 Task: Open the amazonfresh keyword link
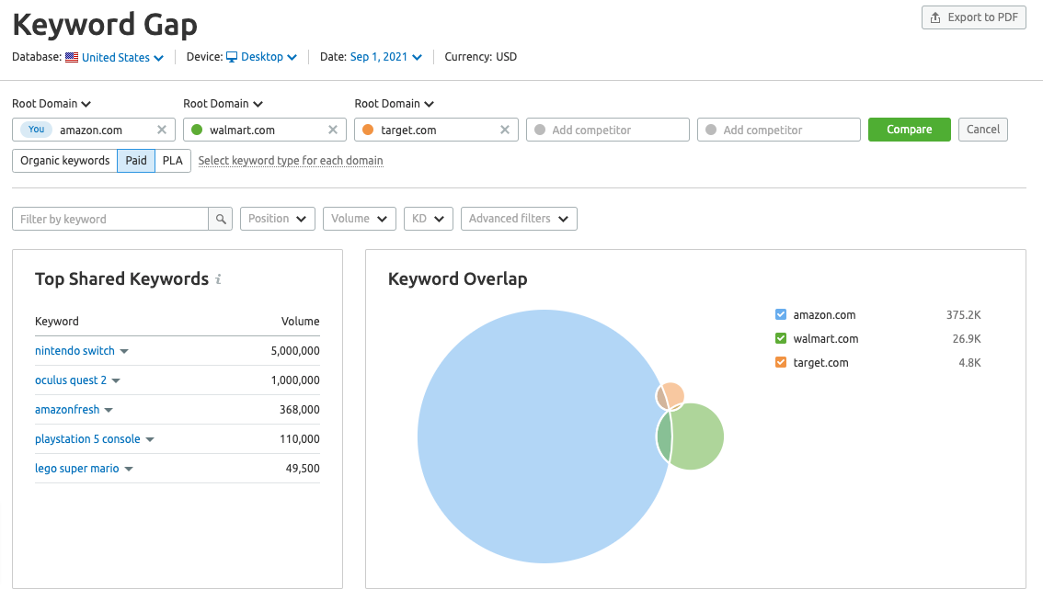(67, 410)
